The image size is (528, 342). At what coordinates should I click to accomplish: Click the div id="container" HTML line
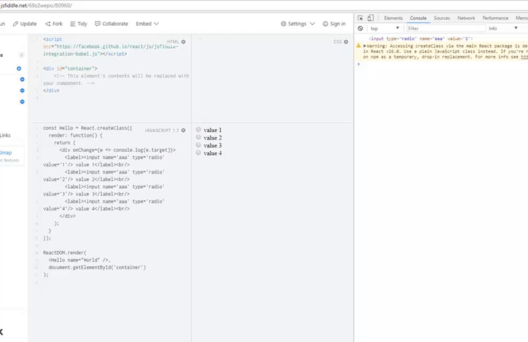[x=70, y=69]
